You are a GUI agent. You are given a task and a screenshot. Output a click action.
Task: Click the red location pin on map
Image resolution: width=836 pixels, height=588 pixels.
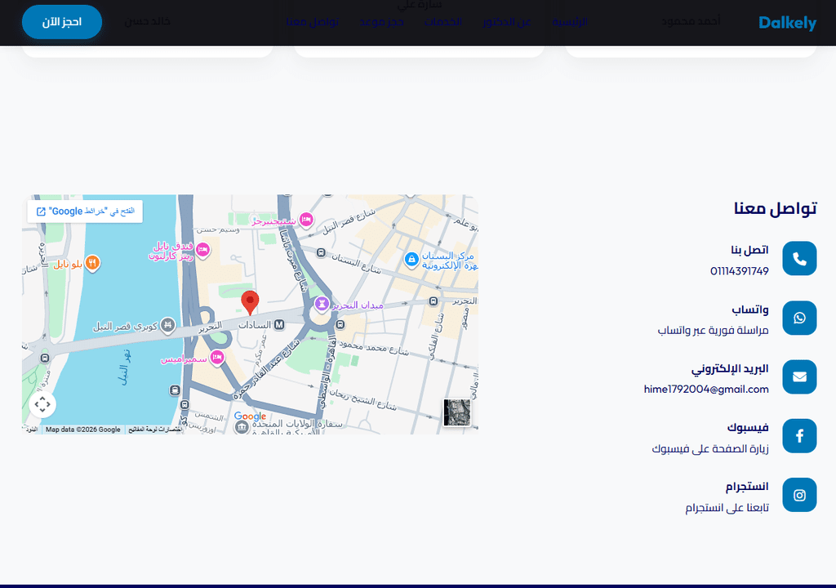[250, 302]
